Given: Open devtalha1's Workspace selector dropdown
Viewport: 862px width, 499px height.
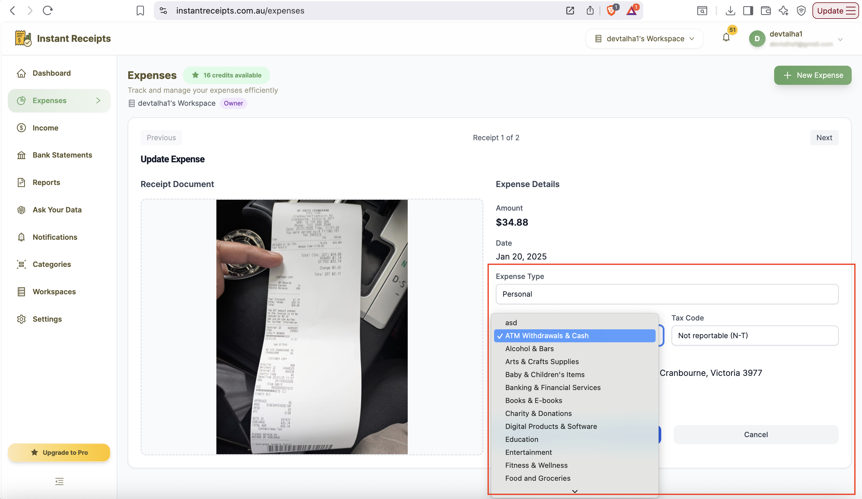Looking at the screenshot, I should tap(644, 39).
